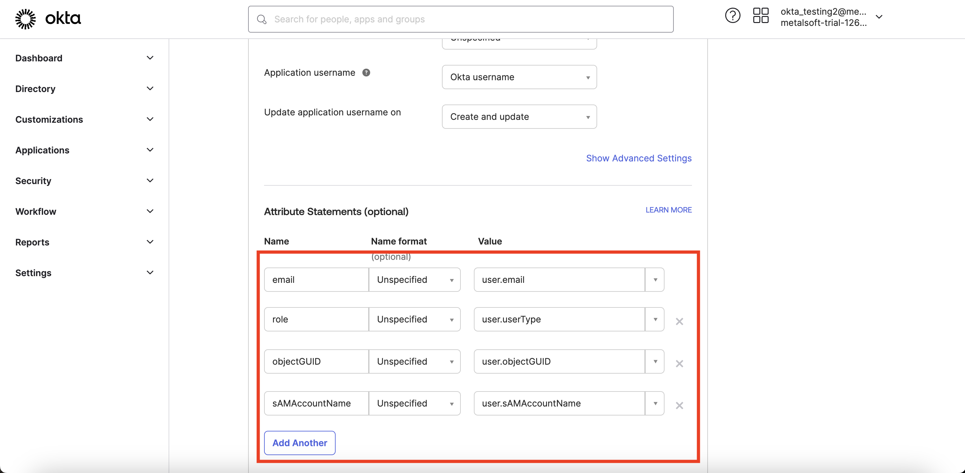
Task: Click the Application username help tooltip icon
Action: 366,73
